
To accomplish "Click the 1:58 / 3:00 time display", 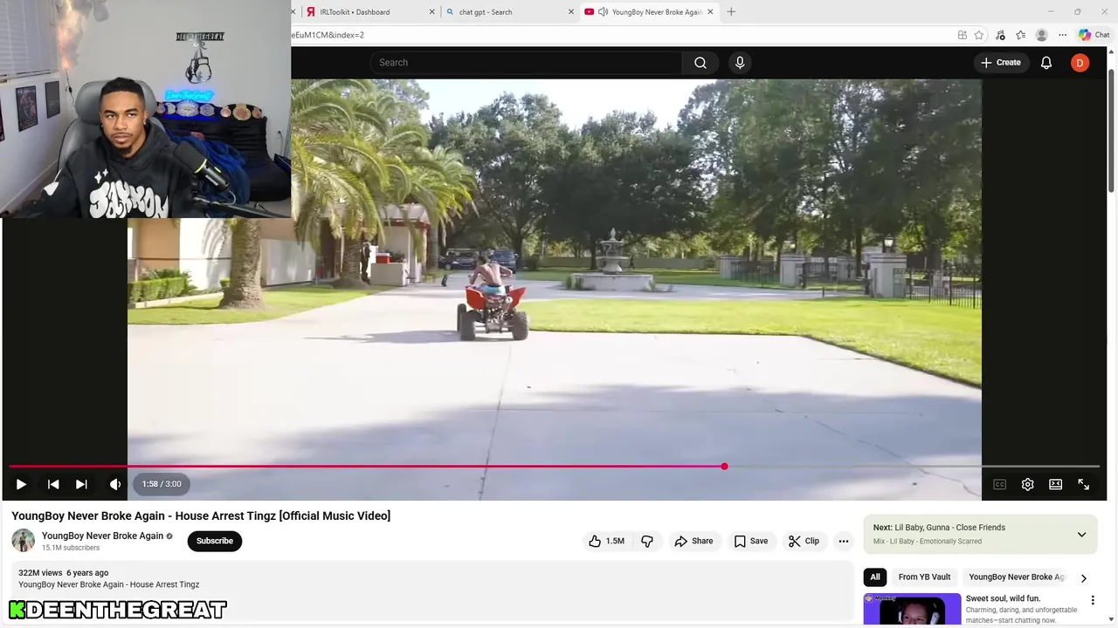I will (x=162, y=484).
